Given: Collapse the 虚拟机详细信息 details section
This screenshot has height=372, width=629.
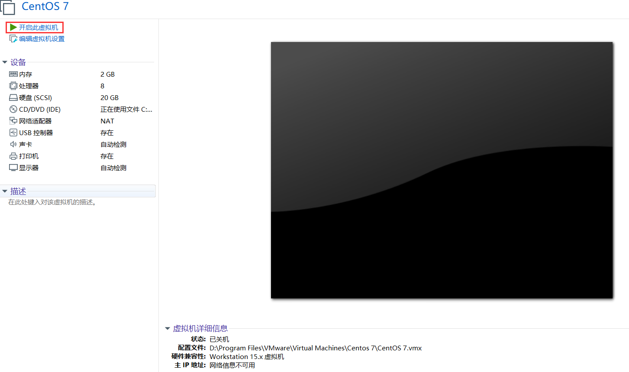Looking at the screenshot, I should tap(168, 329).
